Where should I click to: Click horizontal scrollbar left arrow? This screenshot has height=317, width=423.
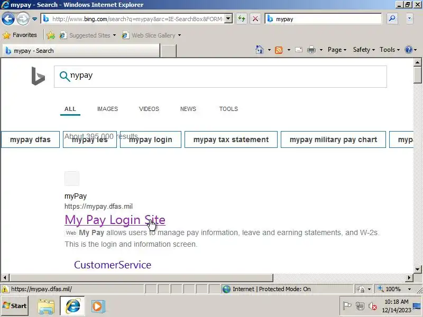[x=5, y=277]
